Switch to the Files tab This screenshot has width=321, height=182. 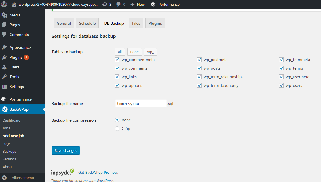[x=136, y=23]
